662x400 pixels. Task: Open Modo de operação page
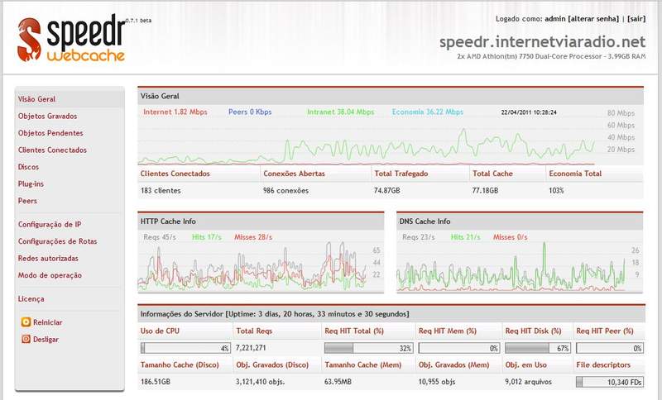coord(50,275)
